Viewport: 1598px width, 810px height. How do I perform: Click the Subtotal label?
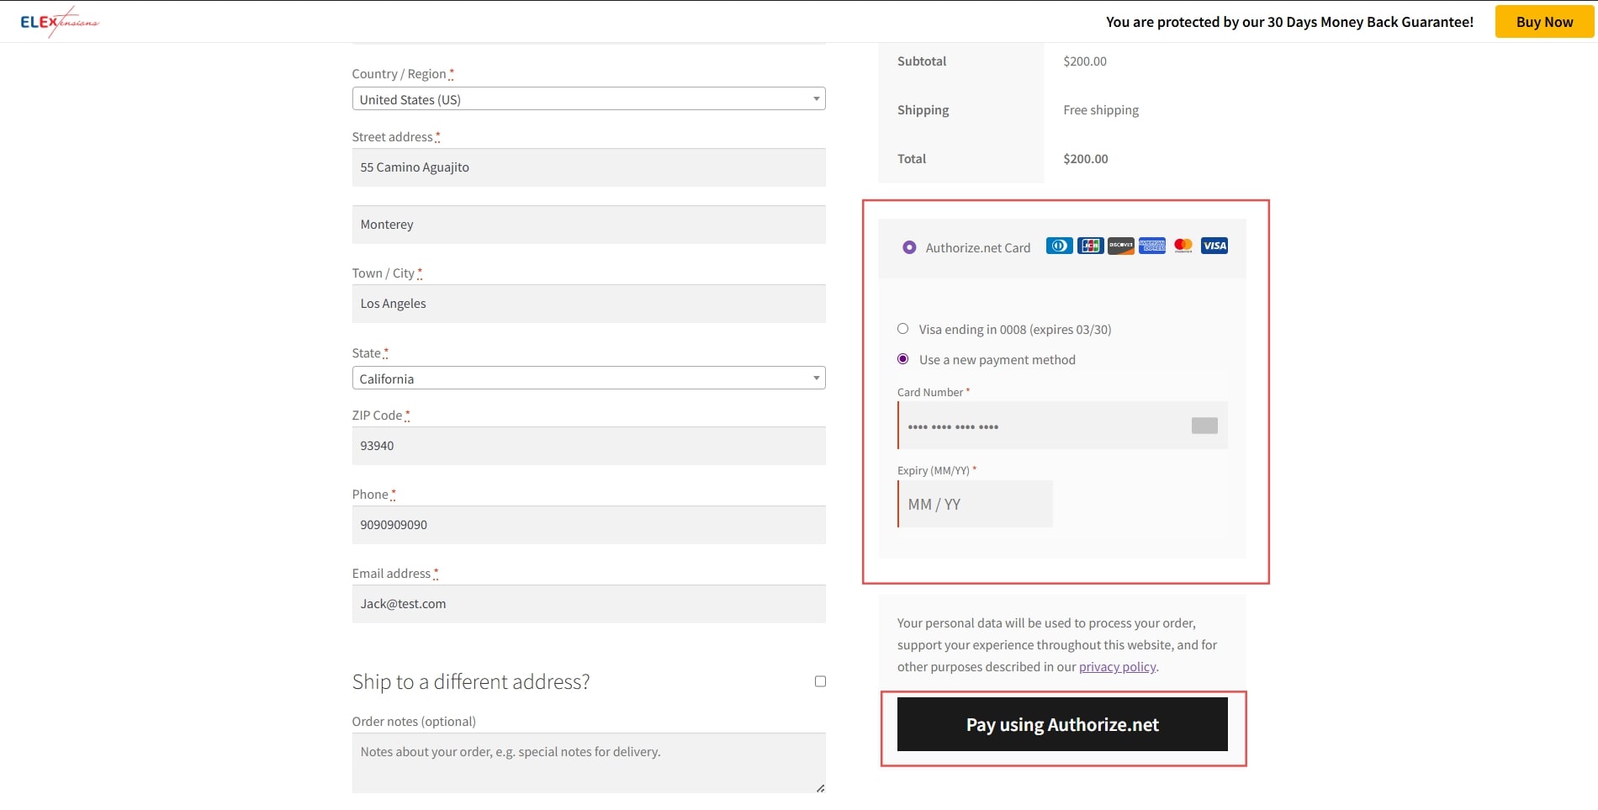click(922, 61)
